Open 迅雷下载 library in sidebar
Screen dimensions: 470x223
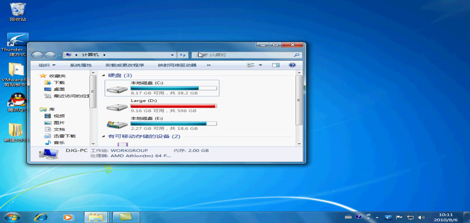(64, 136)
